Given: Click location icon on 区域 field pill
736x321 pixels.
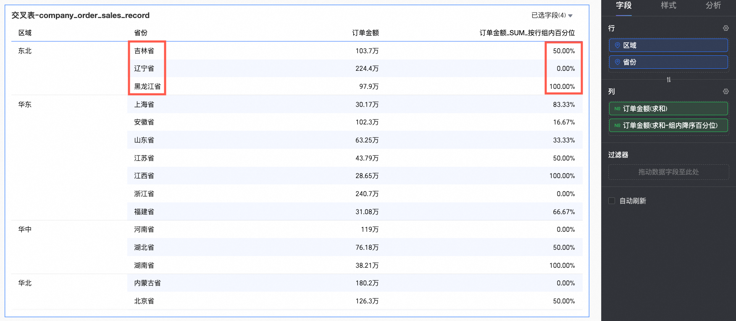Looking at the screenshot, I should tap(617, 45).
